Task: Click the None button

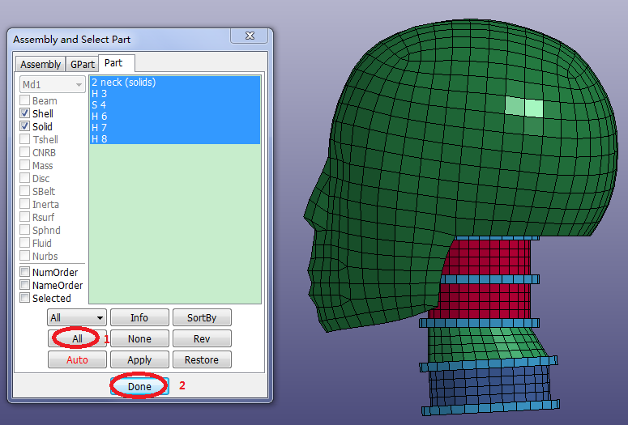Action: 139,339
